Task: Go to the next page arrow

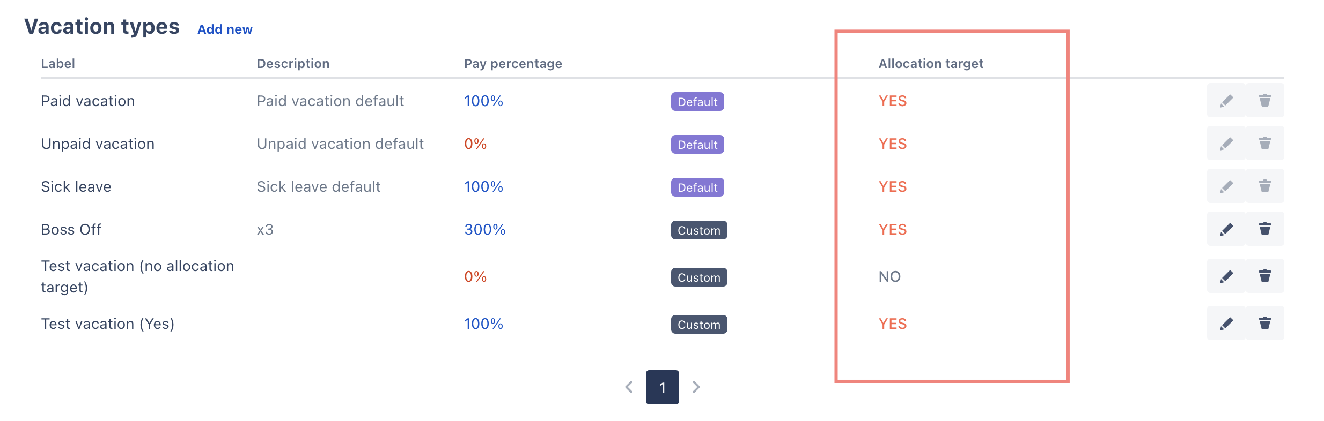Action: (x=696, y=387)
